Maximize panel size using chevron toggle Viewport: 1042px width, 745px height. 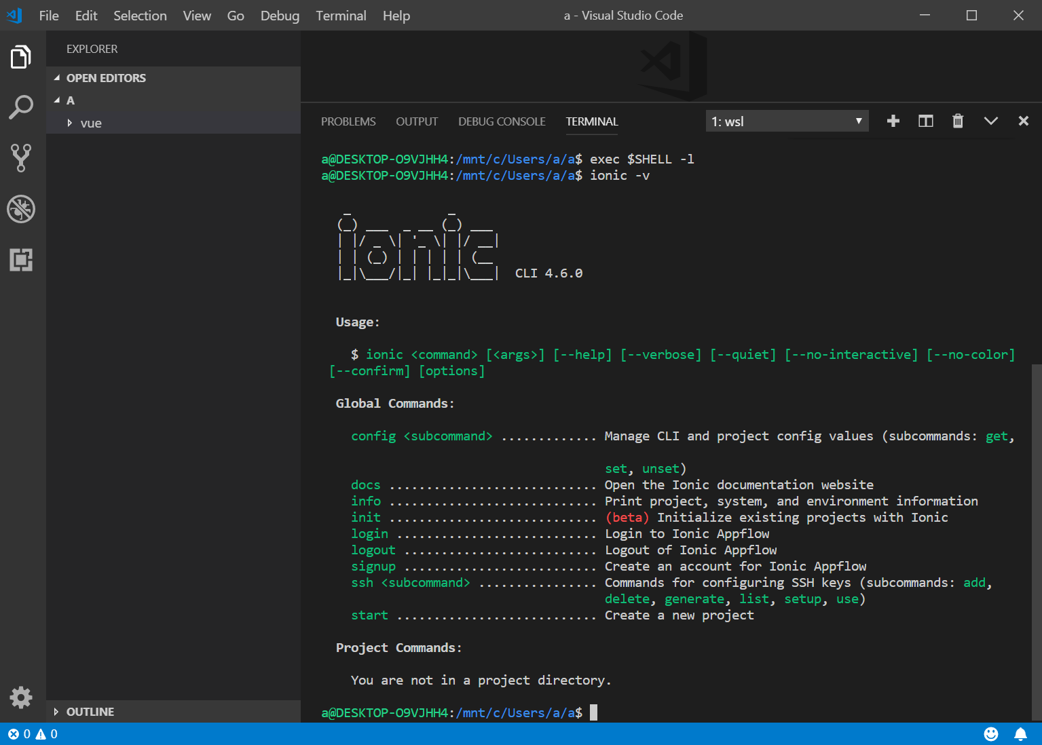(990, 121)
